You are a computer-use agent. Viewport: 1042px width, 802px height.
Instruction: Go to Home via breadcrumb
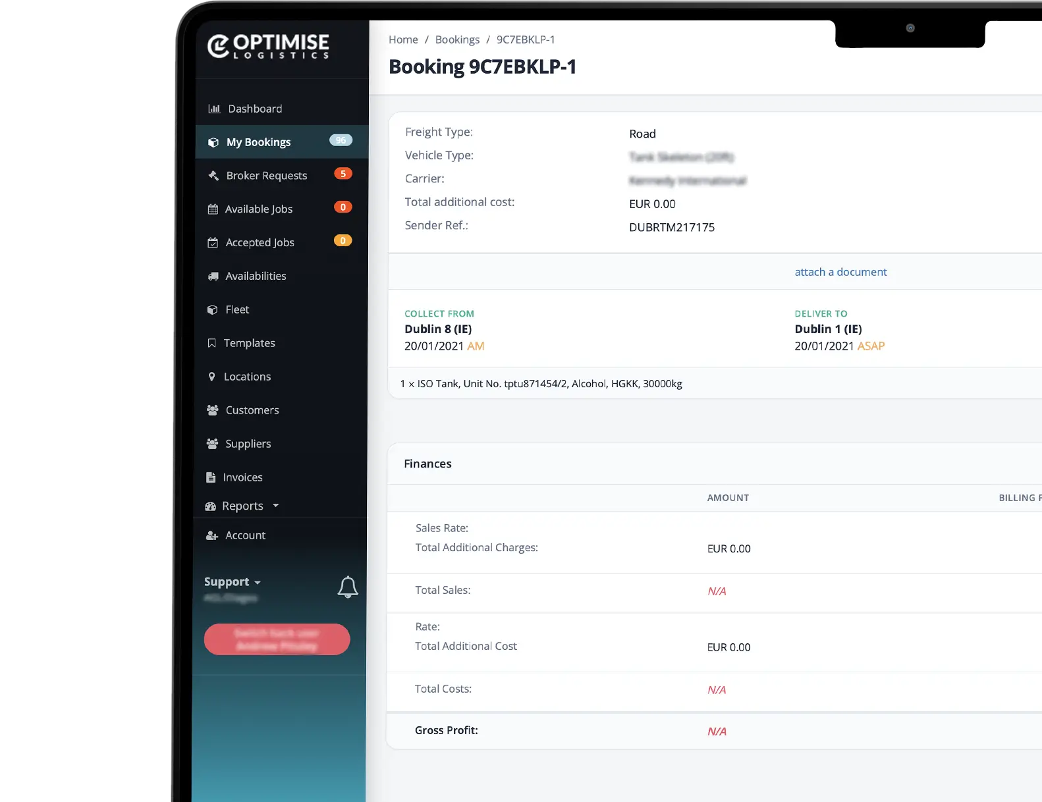point(403,40)
